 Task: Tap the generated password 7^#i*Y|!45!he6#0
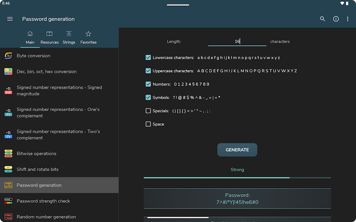coord(237,202)
